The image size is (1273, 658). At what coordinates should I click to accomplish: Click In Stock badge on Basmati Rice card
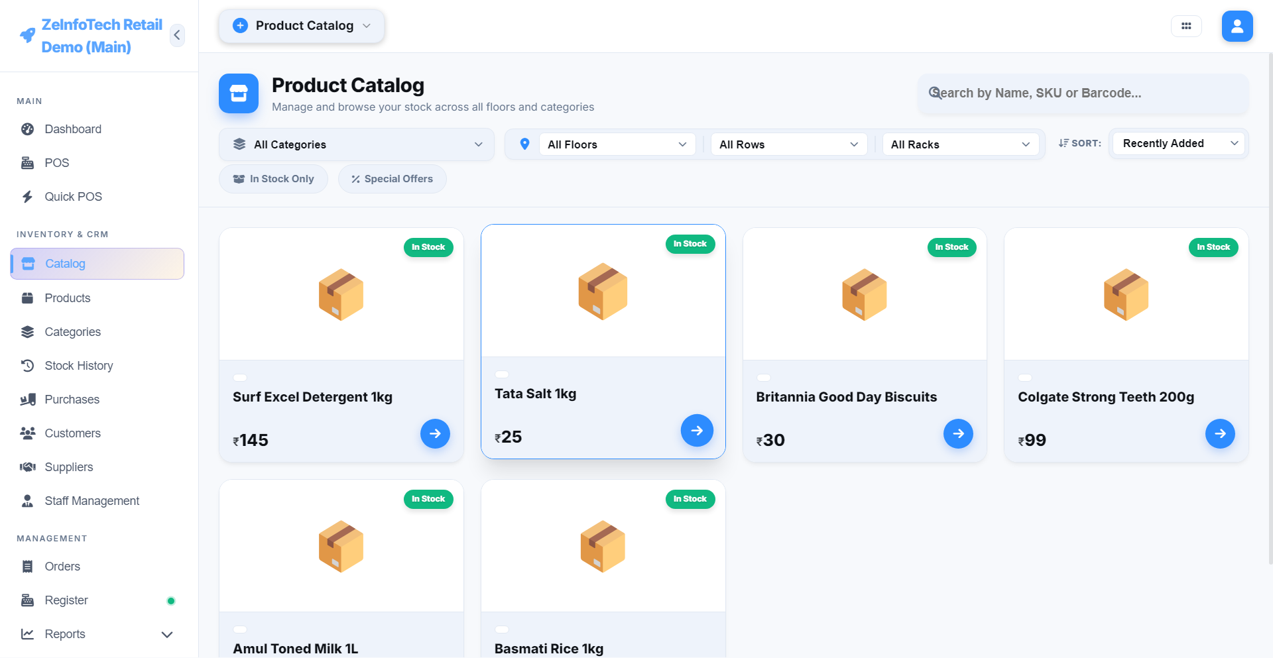pos(690,499)
